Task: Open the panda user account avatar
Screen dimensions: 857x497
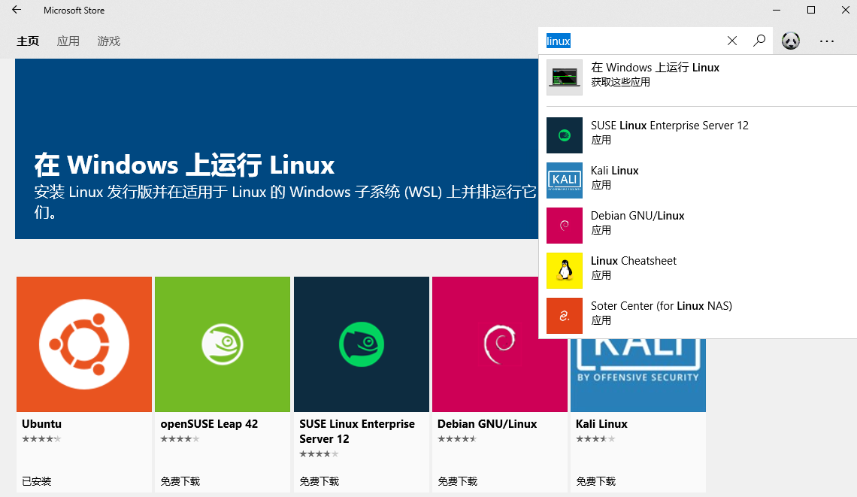Action: 790,41
